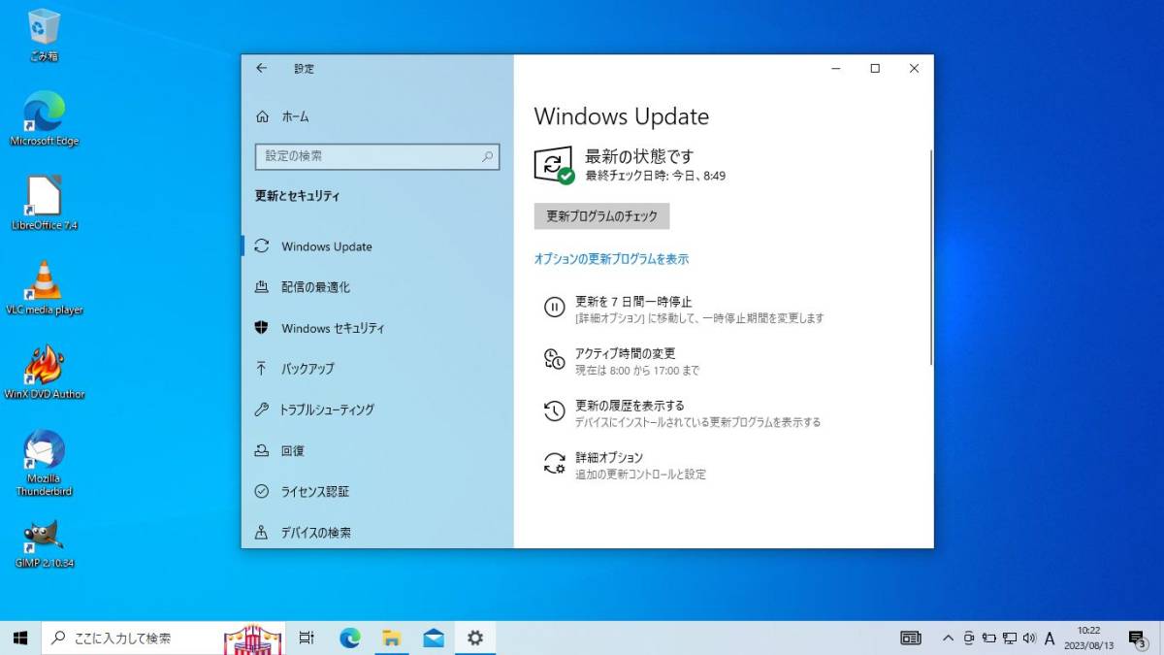Select the Microsoft Edge desktop shortcut
This screenshot has height=655, width=1164.
pos(44,118)
